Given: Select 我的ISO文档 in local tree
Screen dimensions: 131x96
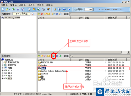Looking at the screenshot, I should [13, 62].
